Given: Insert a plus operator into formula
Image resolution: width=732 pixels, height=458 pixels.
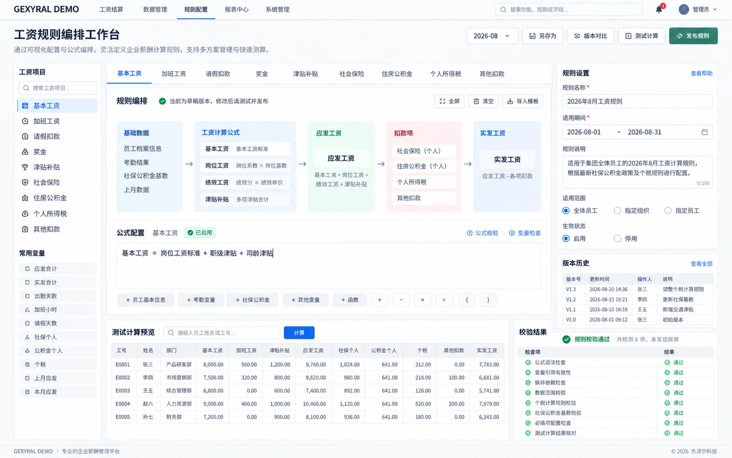Looking at the screenshot, I should click(380, 300).
